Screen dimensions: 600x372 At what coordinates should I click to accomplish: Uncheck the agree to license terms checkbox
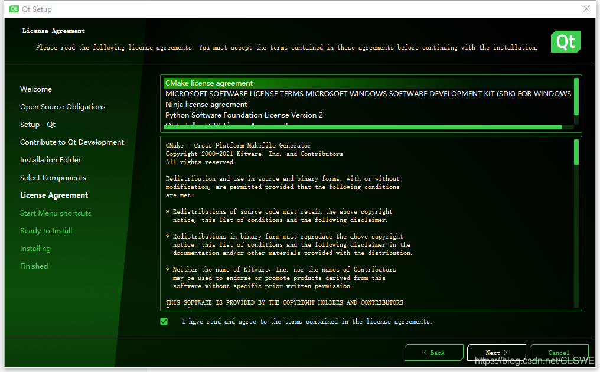[164, 321]
